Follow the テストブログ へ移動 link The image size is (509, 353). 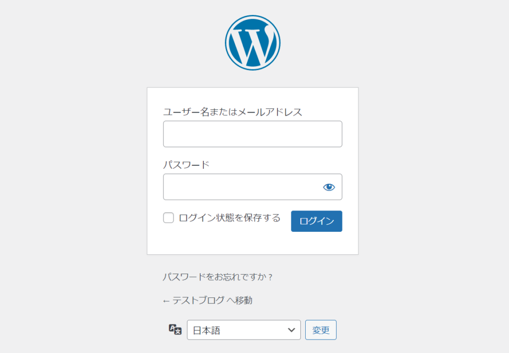coord(209,299)
